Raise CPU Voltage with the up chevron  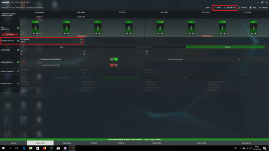click(81, 39)
